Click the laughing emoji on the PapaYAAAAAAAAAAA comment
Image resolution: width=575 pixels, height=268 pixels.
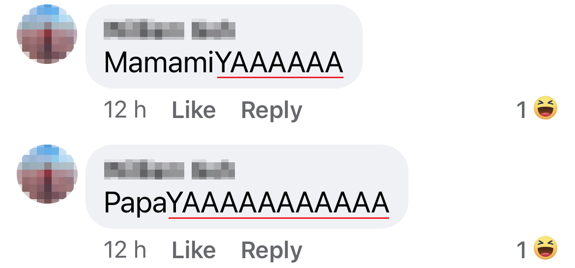(546, 248)
